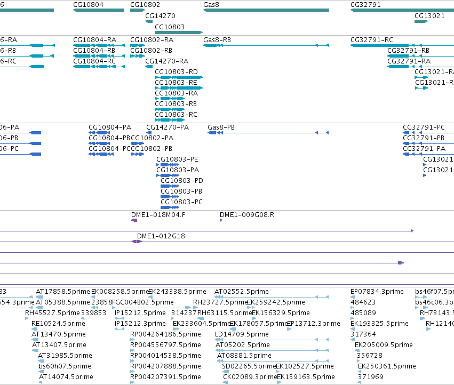Click the CG32791 gene label
Image resolution: width=454 pixels, height=385 pixels.
pos(365,5)
